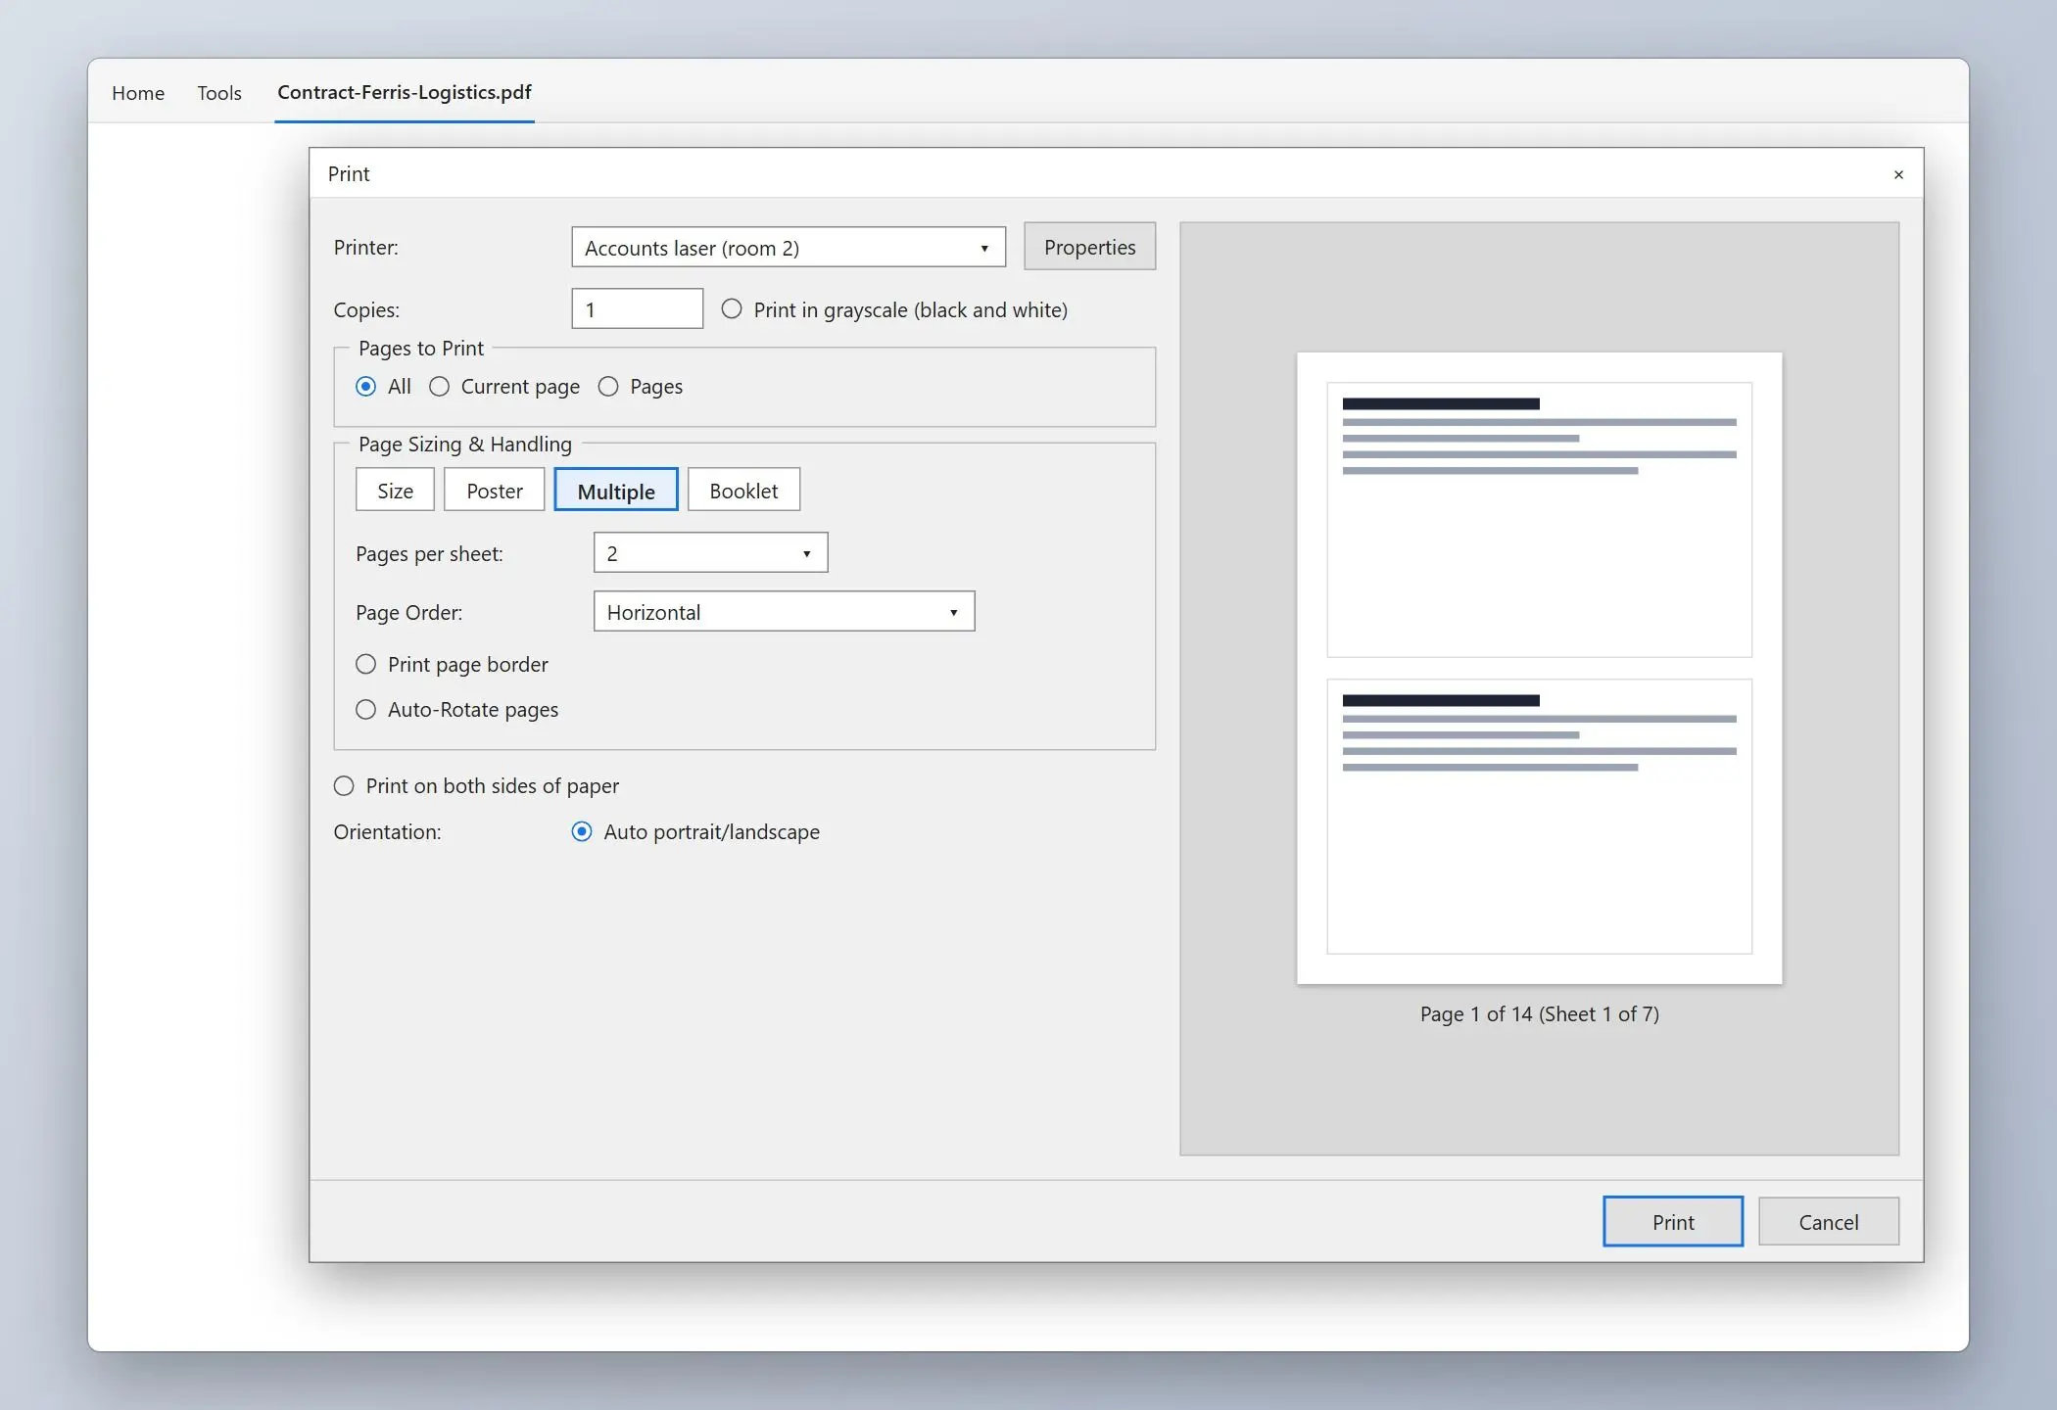The image size is (2057, 1410).
Task: Open the Tools tab
Action: (x=219, y=93)
